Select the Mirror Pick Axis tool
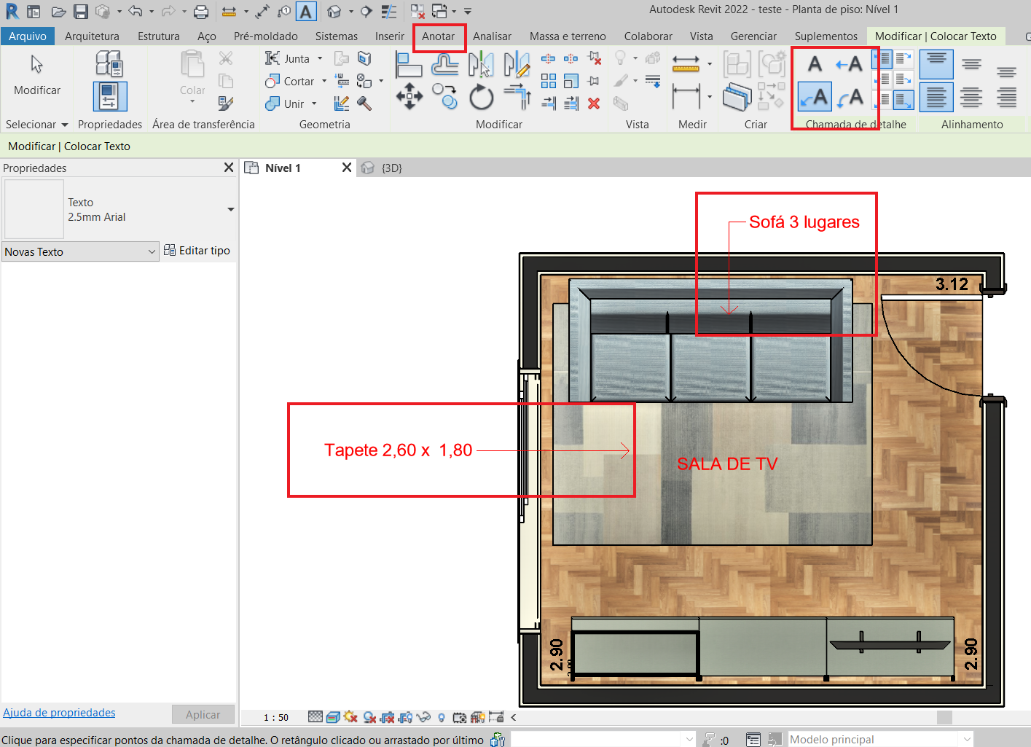Viewport: 1031px width, 747px height. point(481,64)
